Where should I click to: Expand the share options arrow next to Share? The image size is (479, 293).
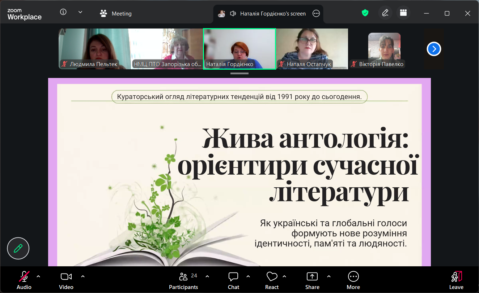point(329,276)
